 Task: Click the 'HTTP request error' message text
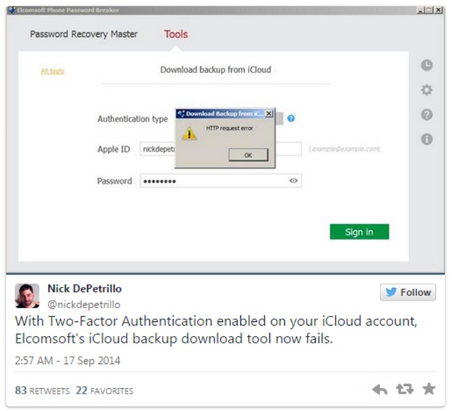click(229, 128)
